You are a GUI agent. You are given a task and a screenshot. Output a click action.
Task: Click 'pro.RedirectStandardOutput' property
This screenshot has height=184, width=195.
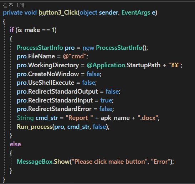click(x=57, y=92)
